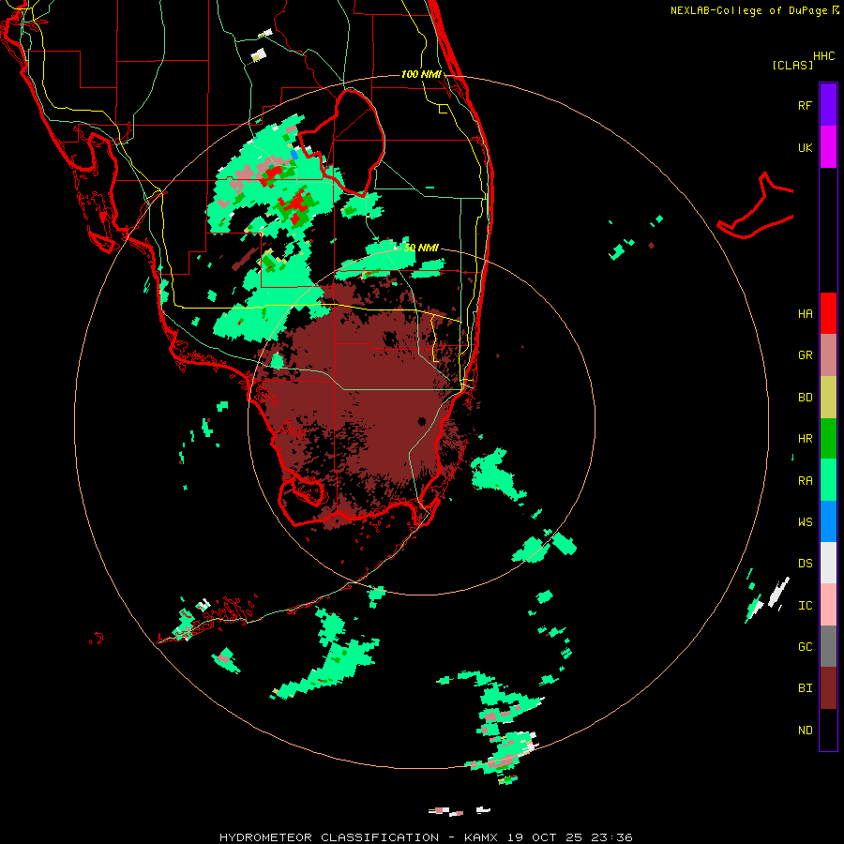Click the brown BI legend swatch
The width and height of the screenshot is (844, 844).
click(x=828, y=688)
